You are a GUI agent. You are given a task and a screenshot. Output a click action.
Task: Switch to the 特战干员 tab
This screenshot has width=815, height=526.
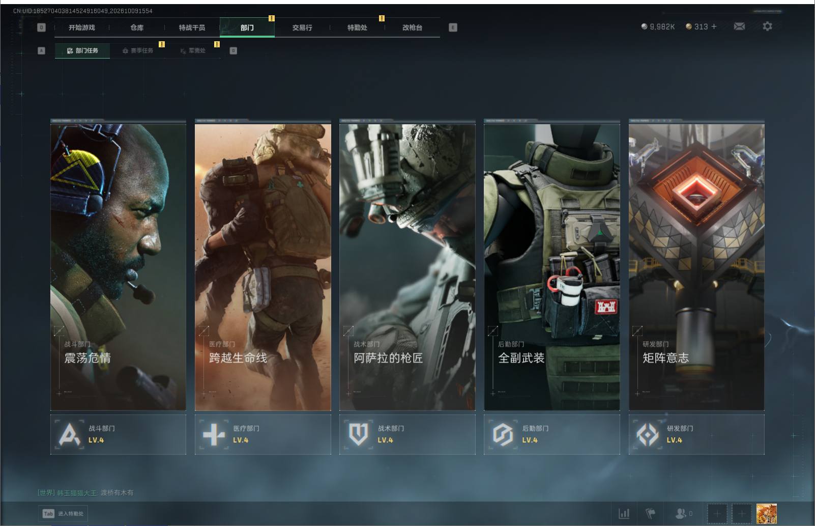(x=192, y=27)
